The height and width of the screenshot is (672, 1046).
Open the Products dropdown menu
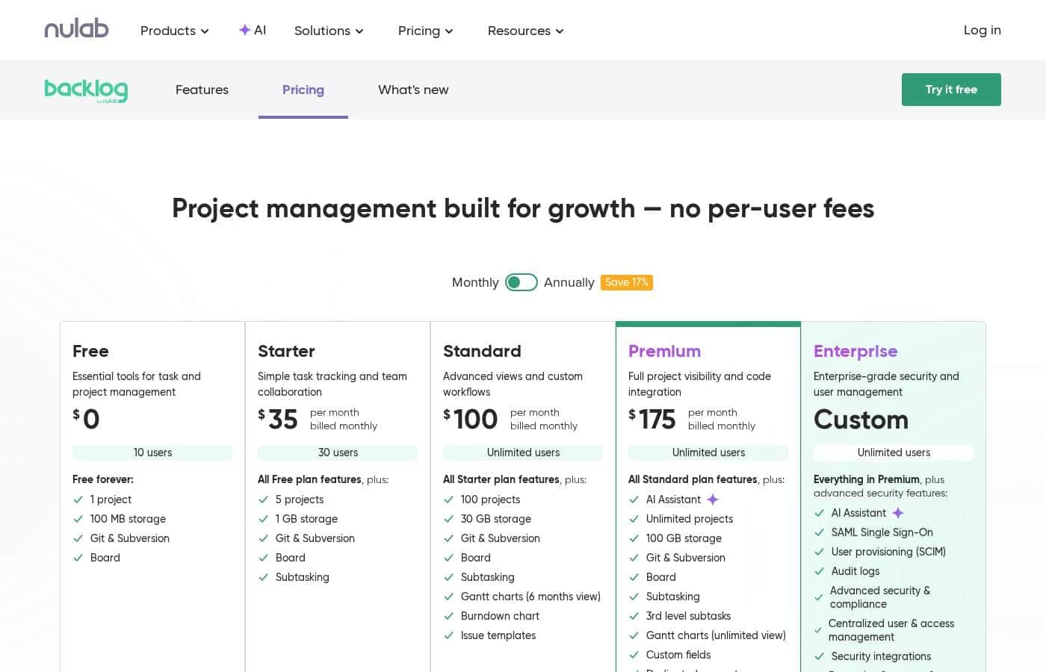[x=175, y=31]
